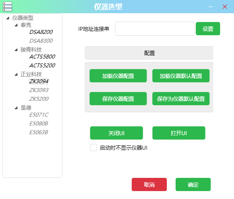Collapse the 骏青科技 tree group

coord(16,50)
